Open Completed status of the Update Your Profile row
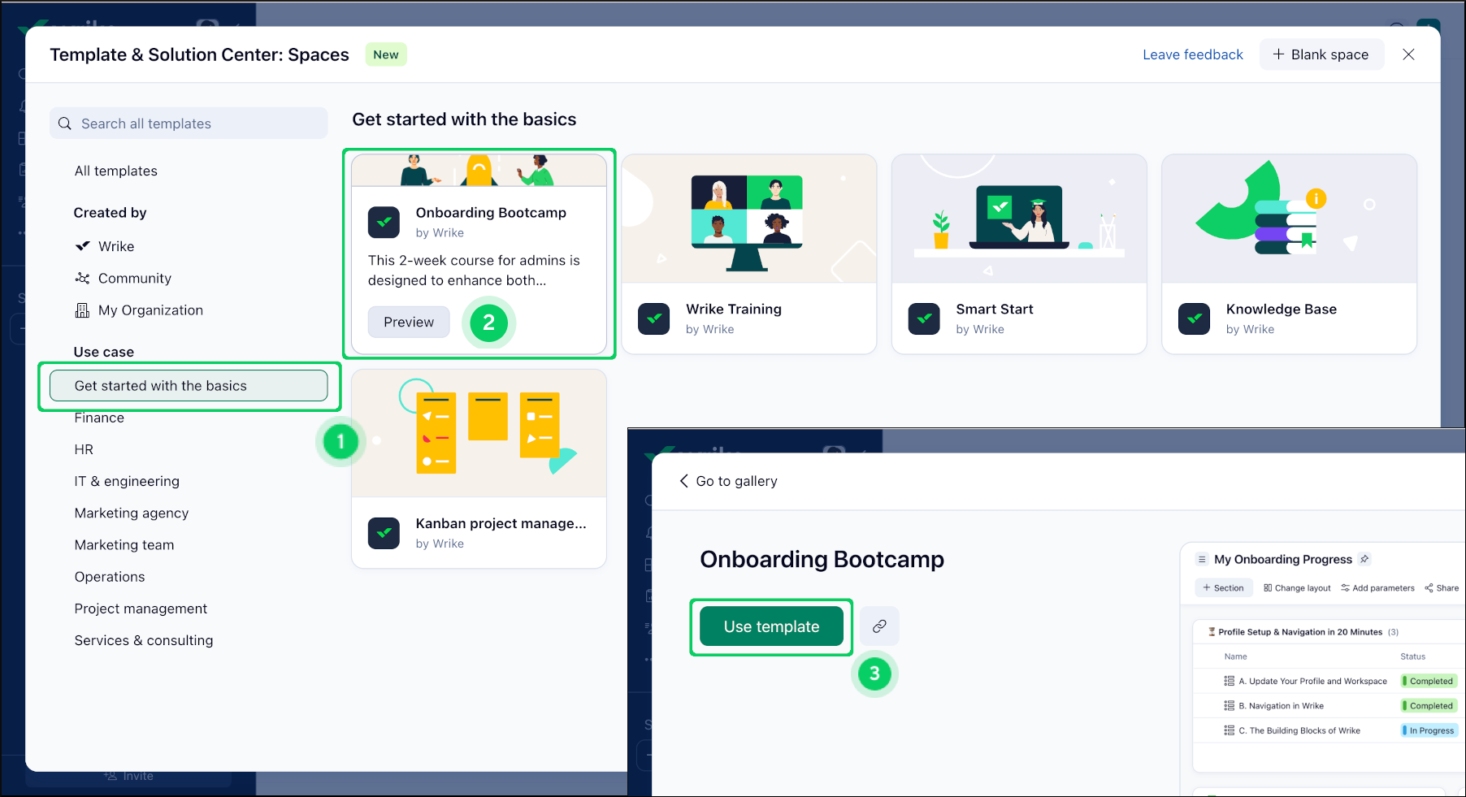This screenshot has width=1466, height=797. click(x=1429, y=682)
